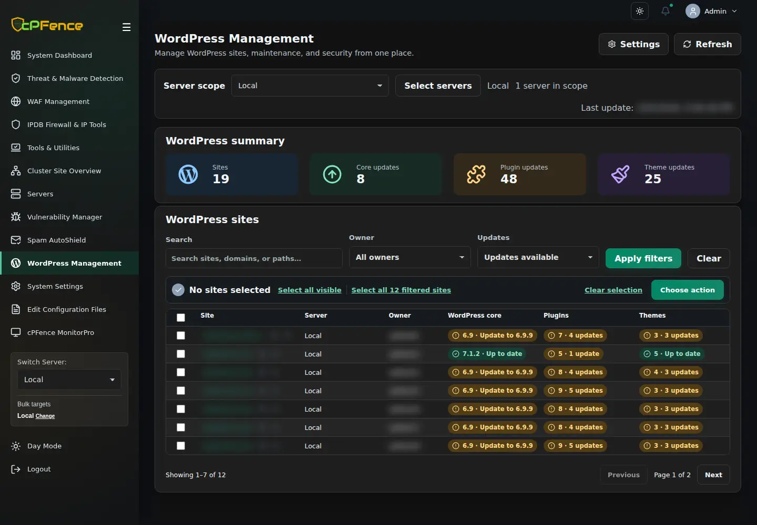Check the row with themes 4 · 3 updates

(181, 372)
